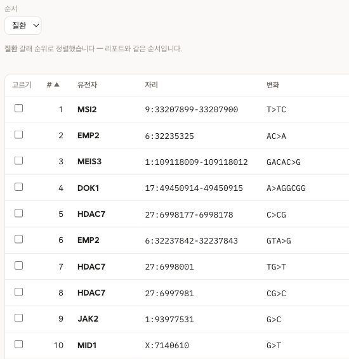Click the change value T>TC

click(x=276, y=110)
